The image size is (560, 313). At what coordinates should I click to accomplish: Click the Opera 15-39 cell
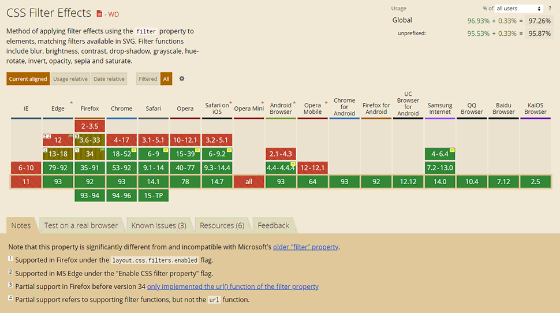click(x=185, y=154)
